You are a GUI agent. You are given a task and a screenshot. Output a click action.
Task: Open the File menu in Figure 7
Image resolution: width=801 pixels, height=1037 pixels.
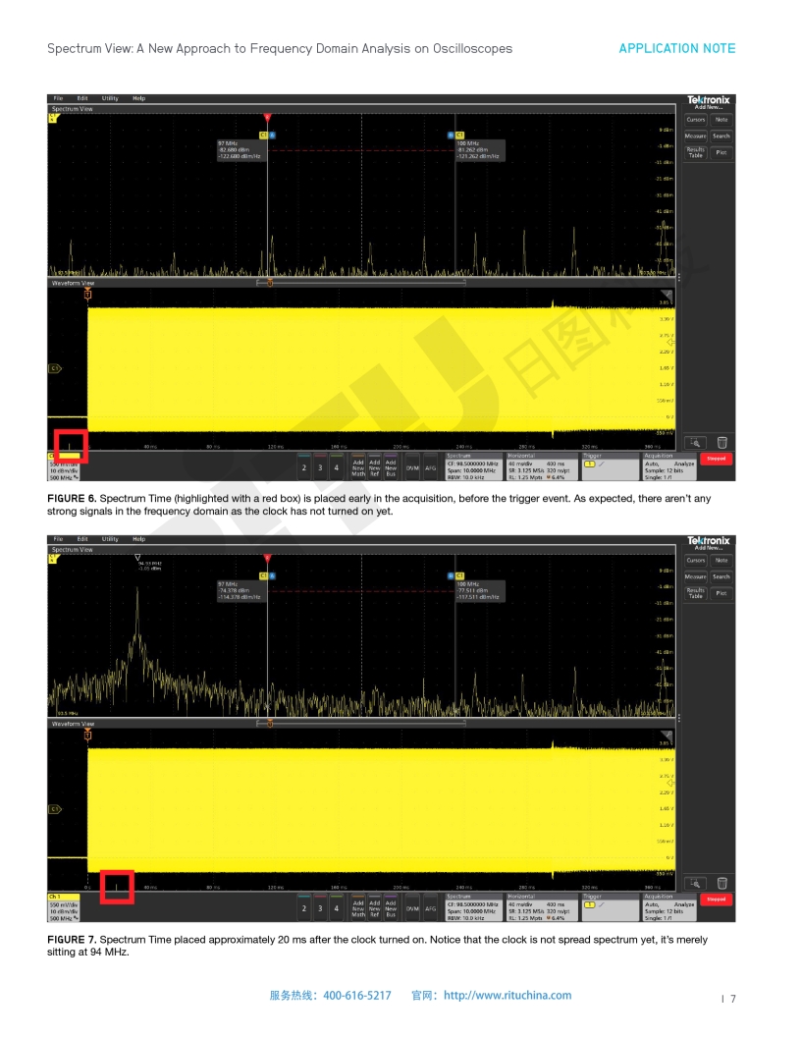(58, 539)
